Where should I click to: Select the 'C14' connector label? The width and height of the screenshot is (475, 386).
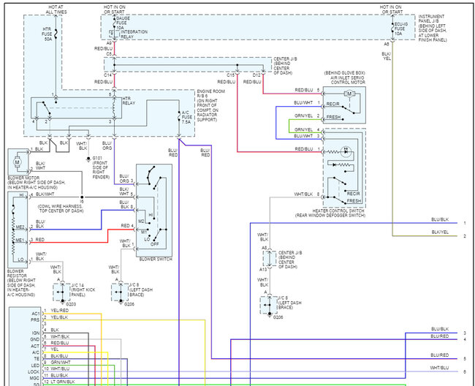tap(108, 75)
